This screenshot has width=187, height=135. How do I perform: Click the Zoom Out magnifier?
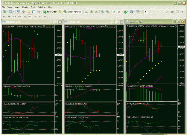coord(107,12)
